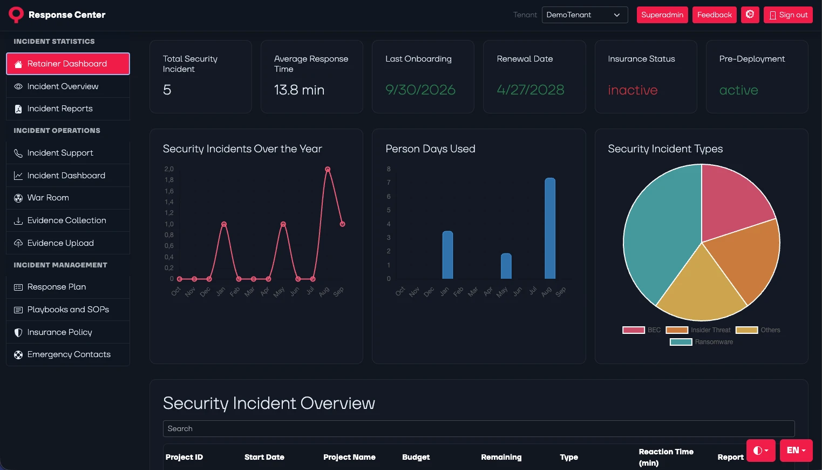Toggle BEC legend in pie chart
The width and height of the screenshot is (822, 470).
coord(642,330)
